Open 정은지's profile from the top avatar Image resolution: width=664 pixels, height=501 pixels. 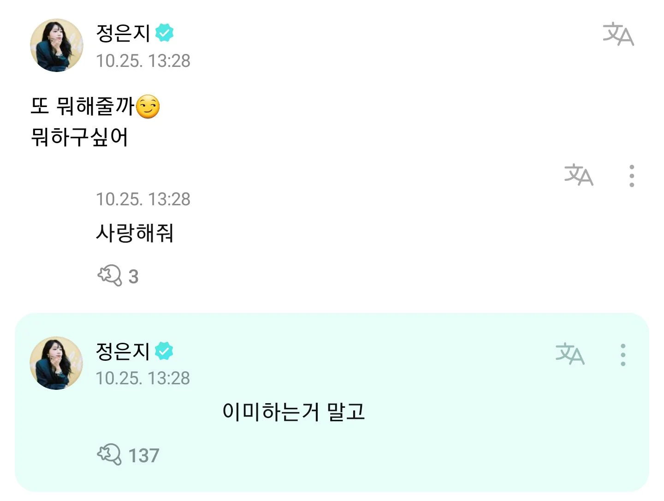[x=56, y=45]
